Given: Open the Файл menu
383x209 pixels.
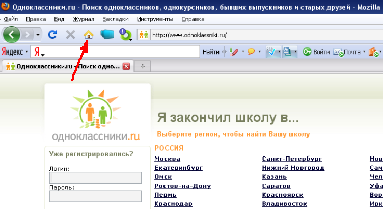Looking at the screenshot, I should (11, 19).
